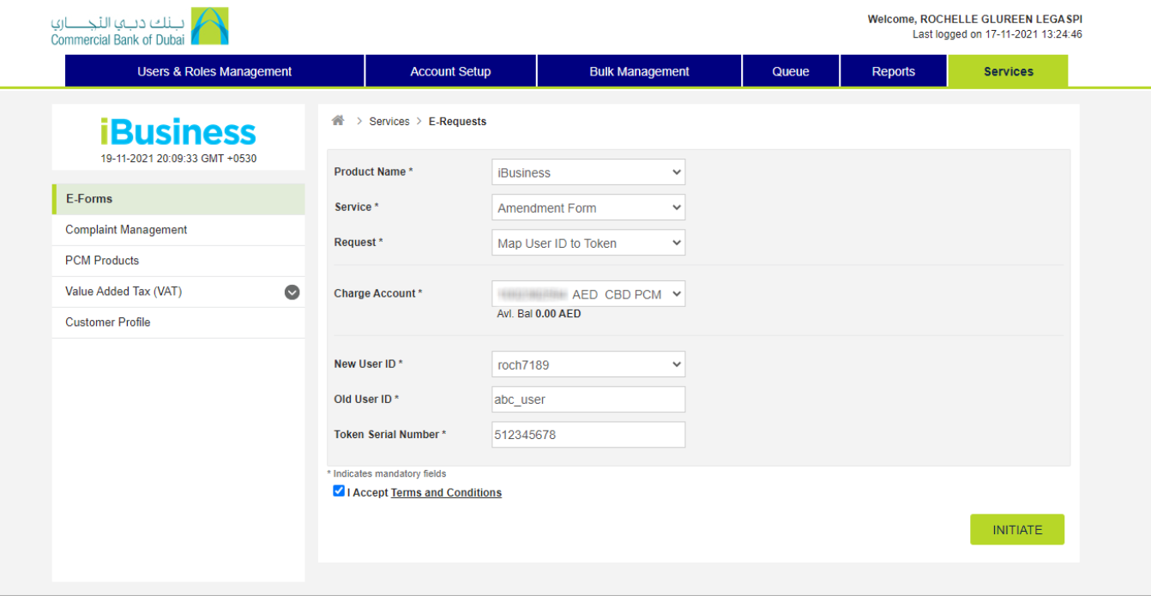Open the New User ID dropdown
This screenshot has width=1151, height=596.
[x=588, y=364]
